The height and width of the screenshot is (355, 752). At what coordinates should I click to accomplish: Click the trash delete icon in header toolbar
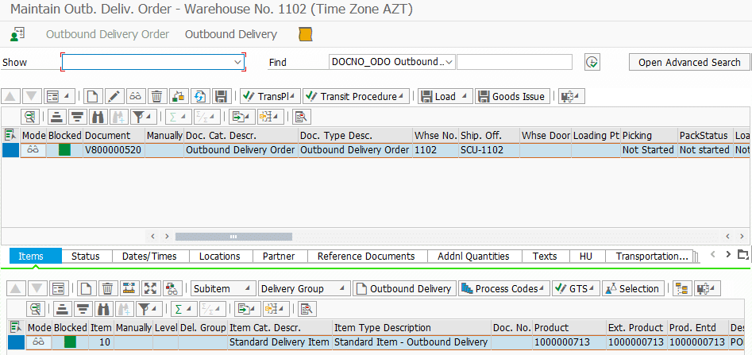click(x=156, y=96)
